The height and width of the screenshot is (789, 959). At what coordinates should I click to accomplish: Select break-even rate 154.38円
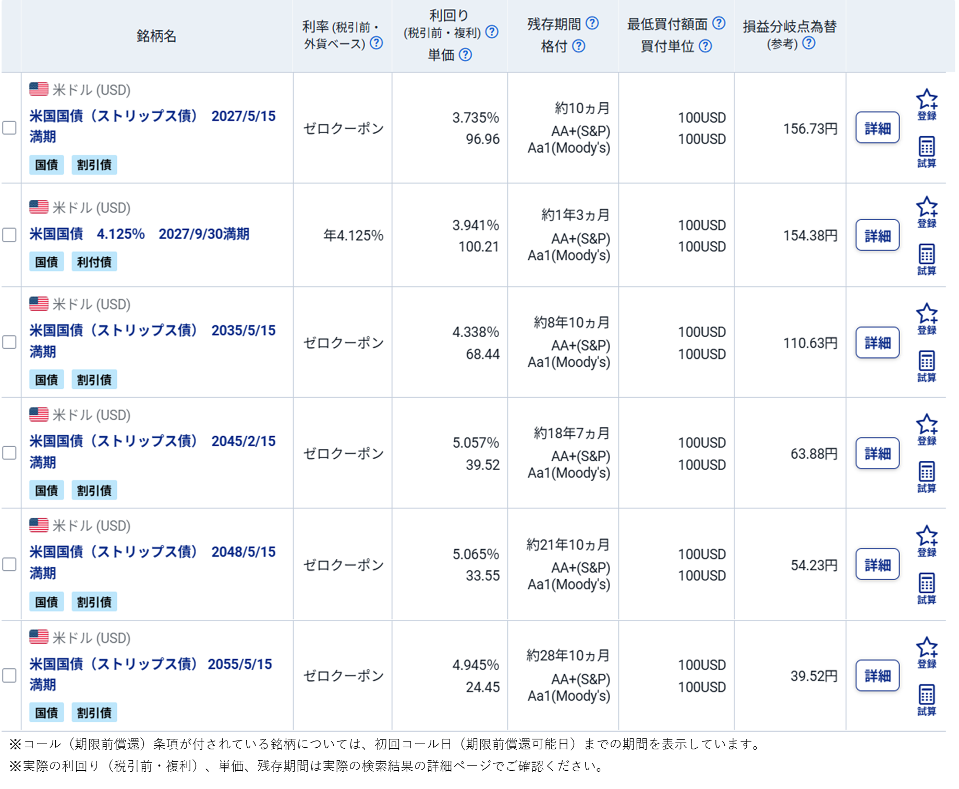pos(810,236)
